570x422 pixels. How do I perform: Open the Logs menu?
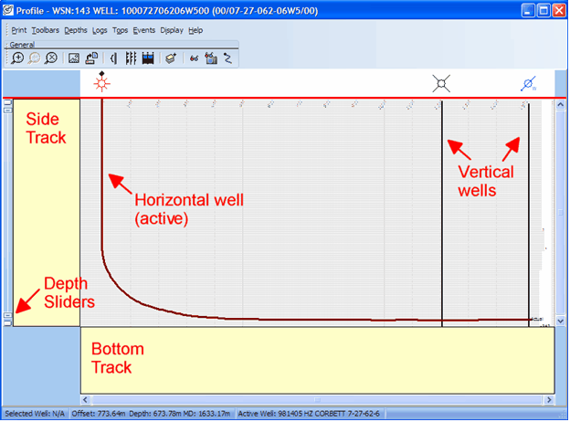coord(100,30)
